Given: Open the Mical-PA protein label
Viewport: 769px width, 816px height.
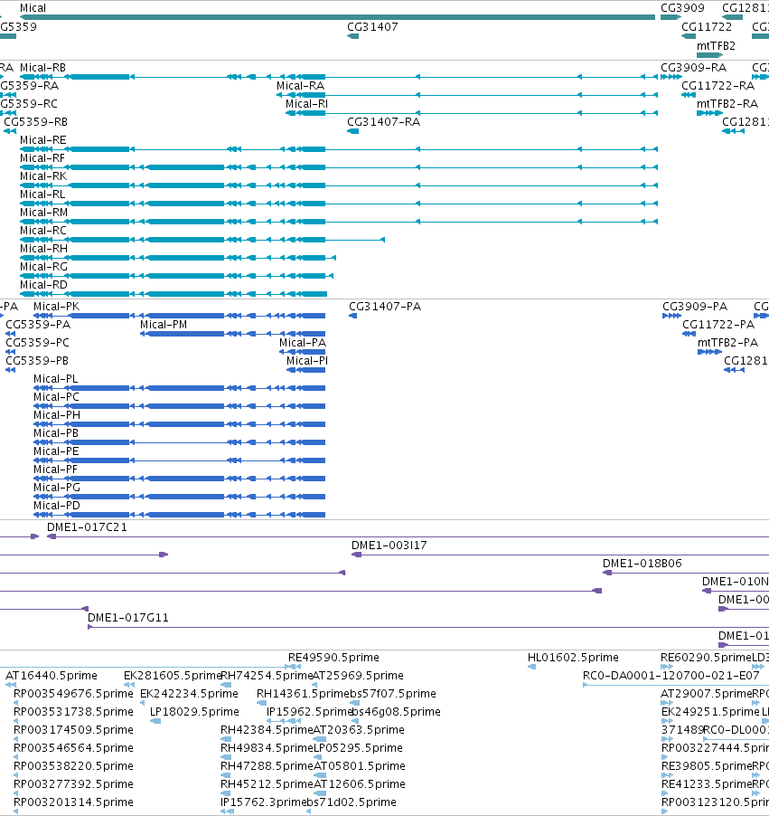Looking at the screenshot, I should (x=303, y=343).
